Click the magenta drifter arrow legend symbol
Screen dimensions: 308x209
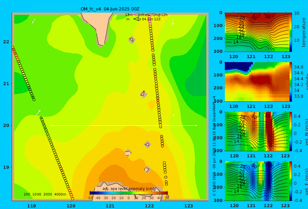click(x=136, y=15)
